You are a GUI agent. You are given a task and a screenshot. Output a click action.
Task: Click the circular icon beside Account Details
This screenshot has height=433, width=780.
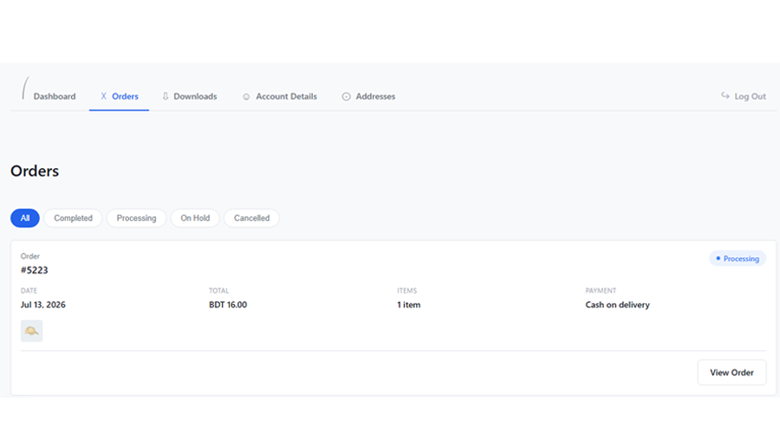point(246,96)
